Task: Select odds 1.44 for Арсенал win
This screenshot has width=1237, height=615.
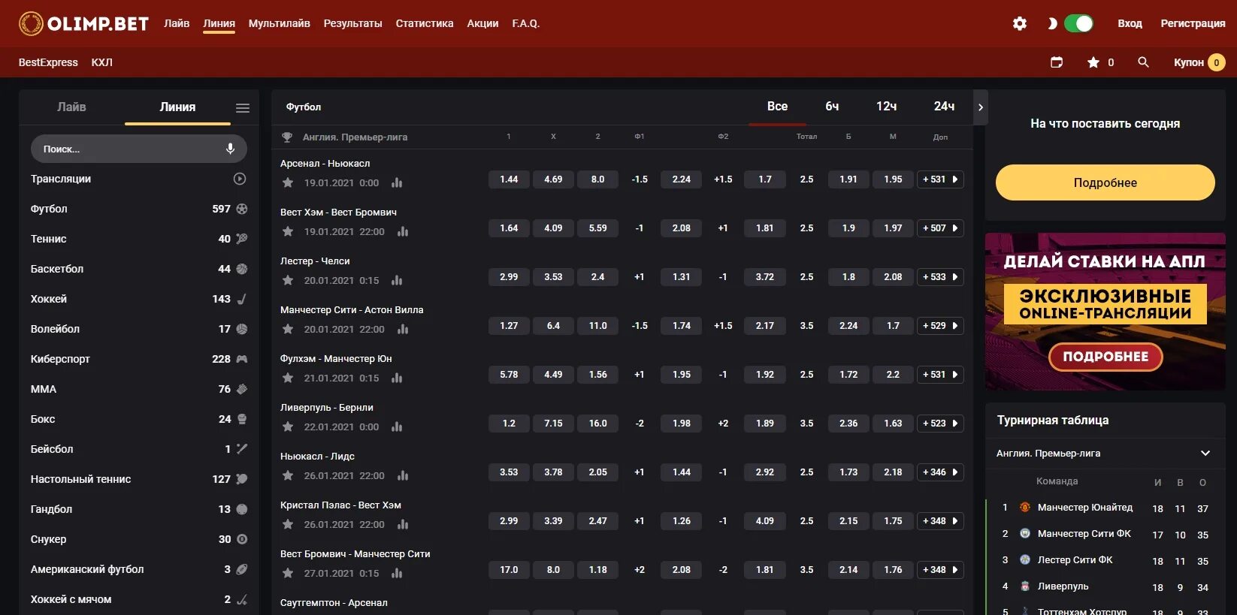Action: [509, 179]
